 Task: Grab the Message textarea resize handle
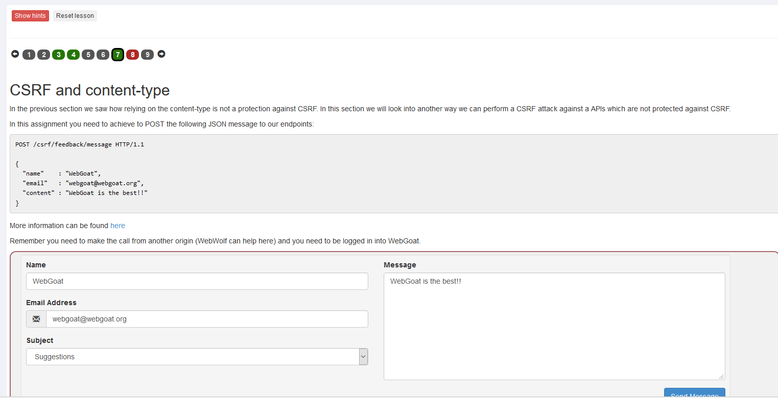pyautogui.click(x=721, y=377)
